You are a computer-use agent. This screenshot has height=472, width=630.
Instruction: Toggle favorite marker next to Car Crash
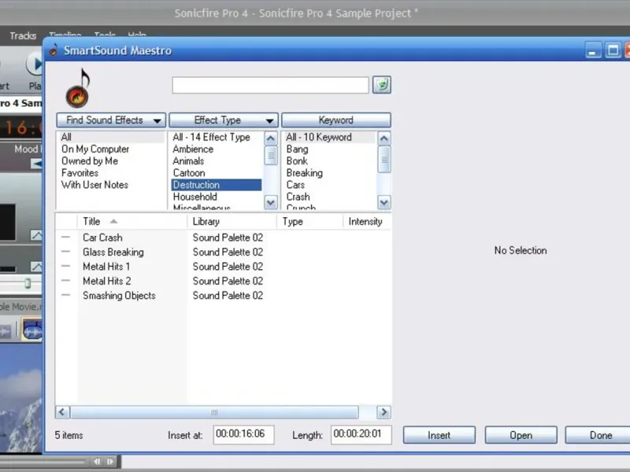[65, 238]
